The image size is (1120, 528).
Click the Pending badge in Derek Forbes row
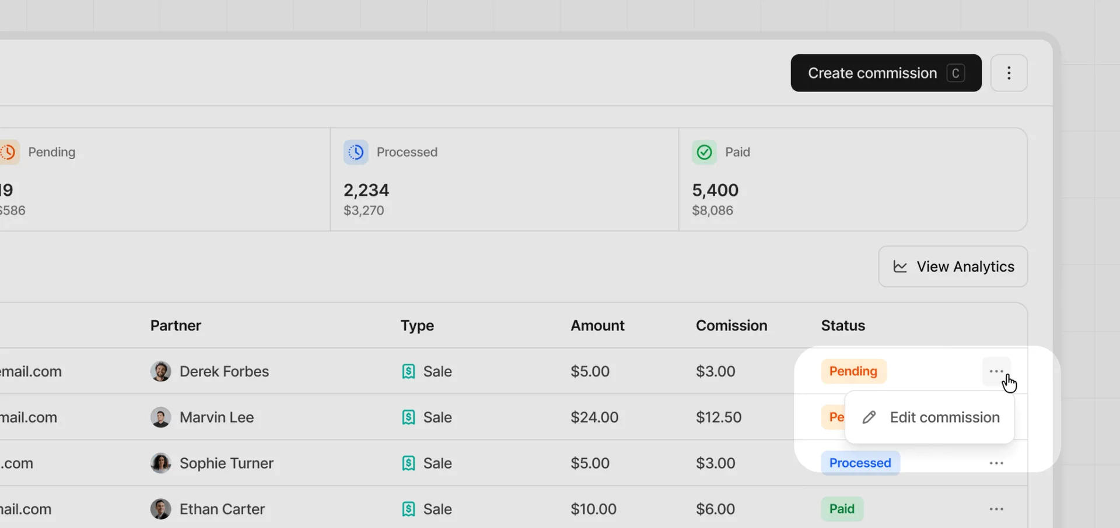pos(853,371)
